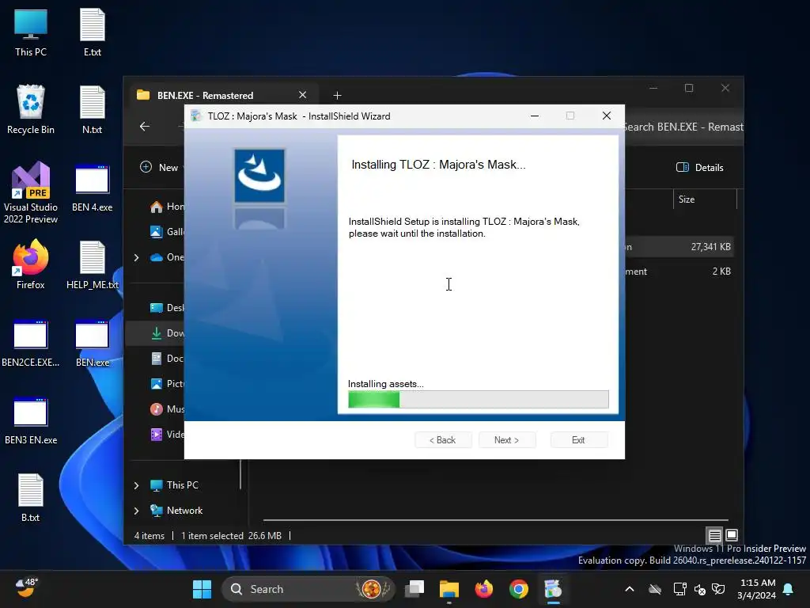This screenshot has height=608, width=810.
Task: Click the installation progress bar
Action: click(479, 399)
